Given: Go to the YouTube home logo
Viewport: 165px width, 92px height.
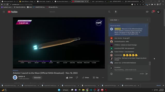Looking at the screenshot, I should pyautogui.click(x=13, y=12).
